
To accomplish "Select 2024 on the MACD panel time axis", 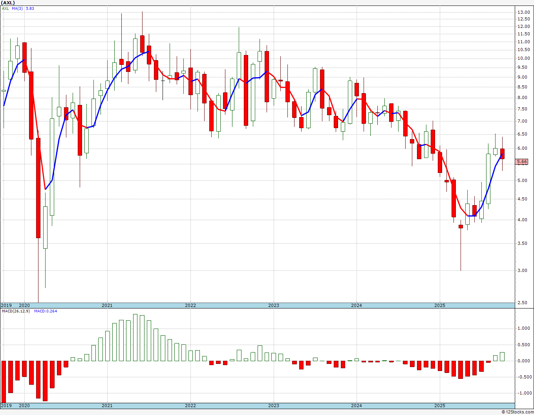I will pyautogui.click(x=357, y=406).
